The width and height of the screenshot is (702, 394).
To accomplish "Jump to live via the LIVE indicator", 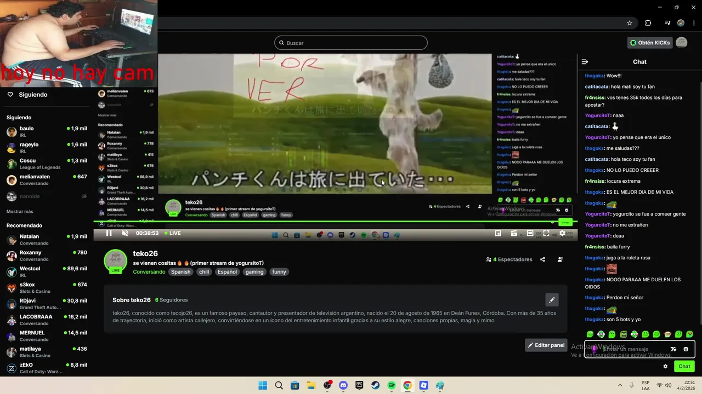I will click(172, 233).
